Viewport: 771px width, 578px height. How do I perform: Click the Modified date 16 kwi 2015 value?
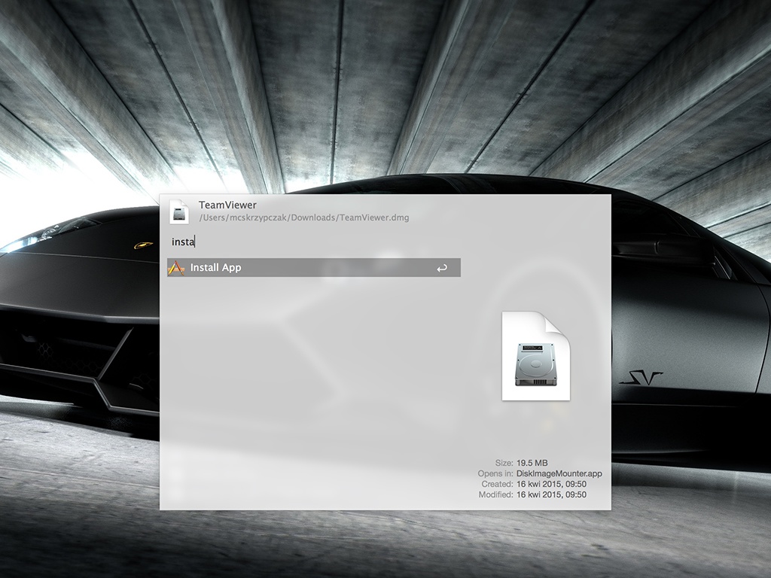(x=551, y=494)
